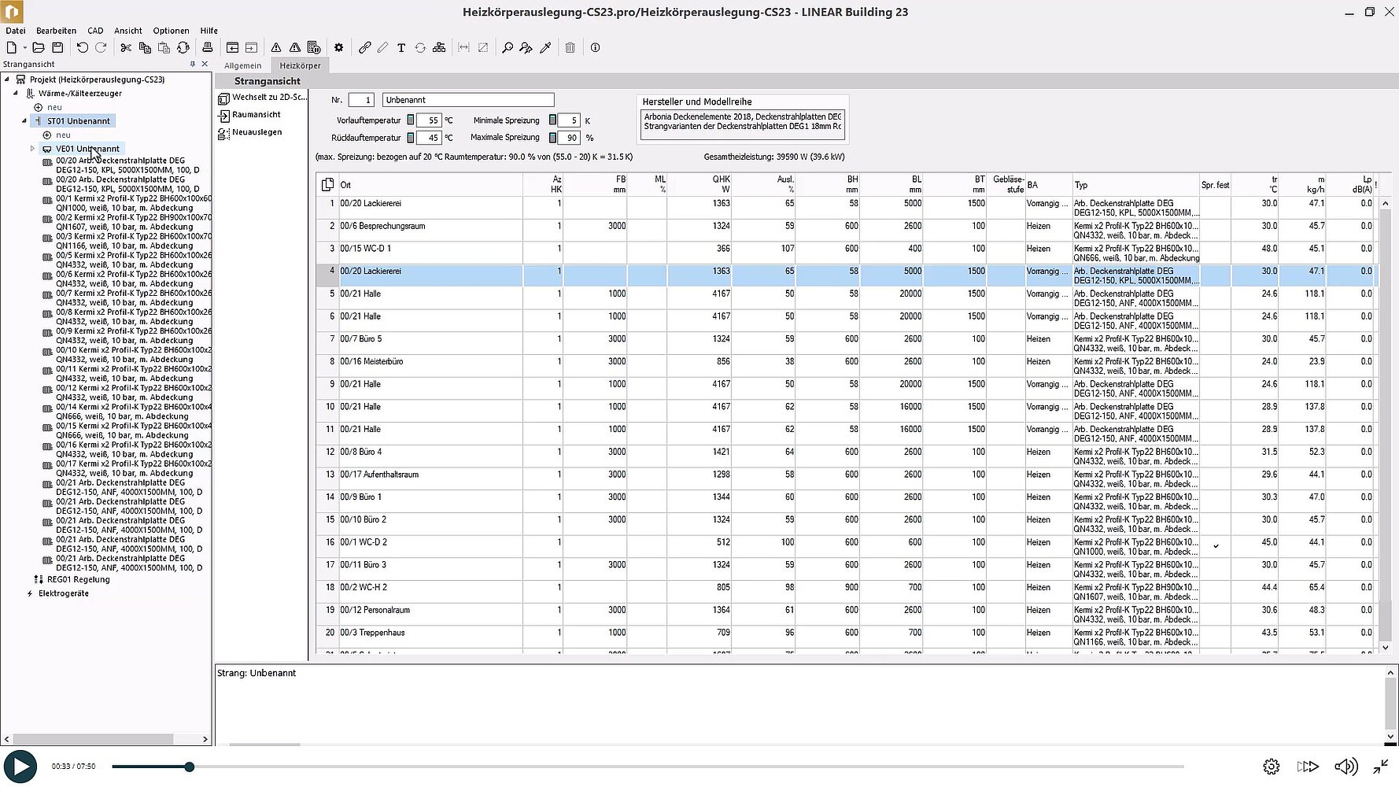Click the Rücklauftemperatur value field
This screenshot has width=1399, height=787.
tap(430, 138)
